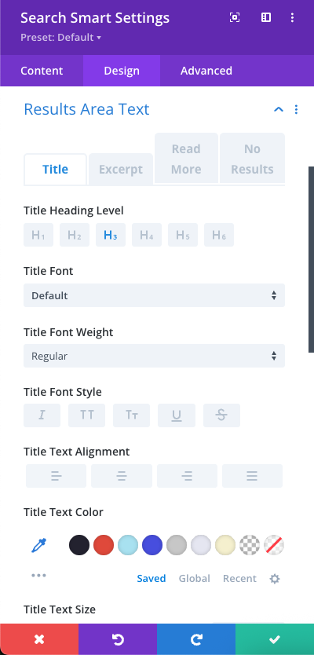Click the fullscreen expand modal icon
Image resolution: width=314 pixels, height=655 pixels.
point(235,17)
